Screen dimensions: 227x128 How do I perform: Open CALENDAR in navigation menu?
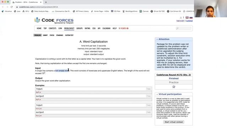(106, 28)
